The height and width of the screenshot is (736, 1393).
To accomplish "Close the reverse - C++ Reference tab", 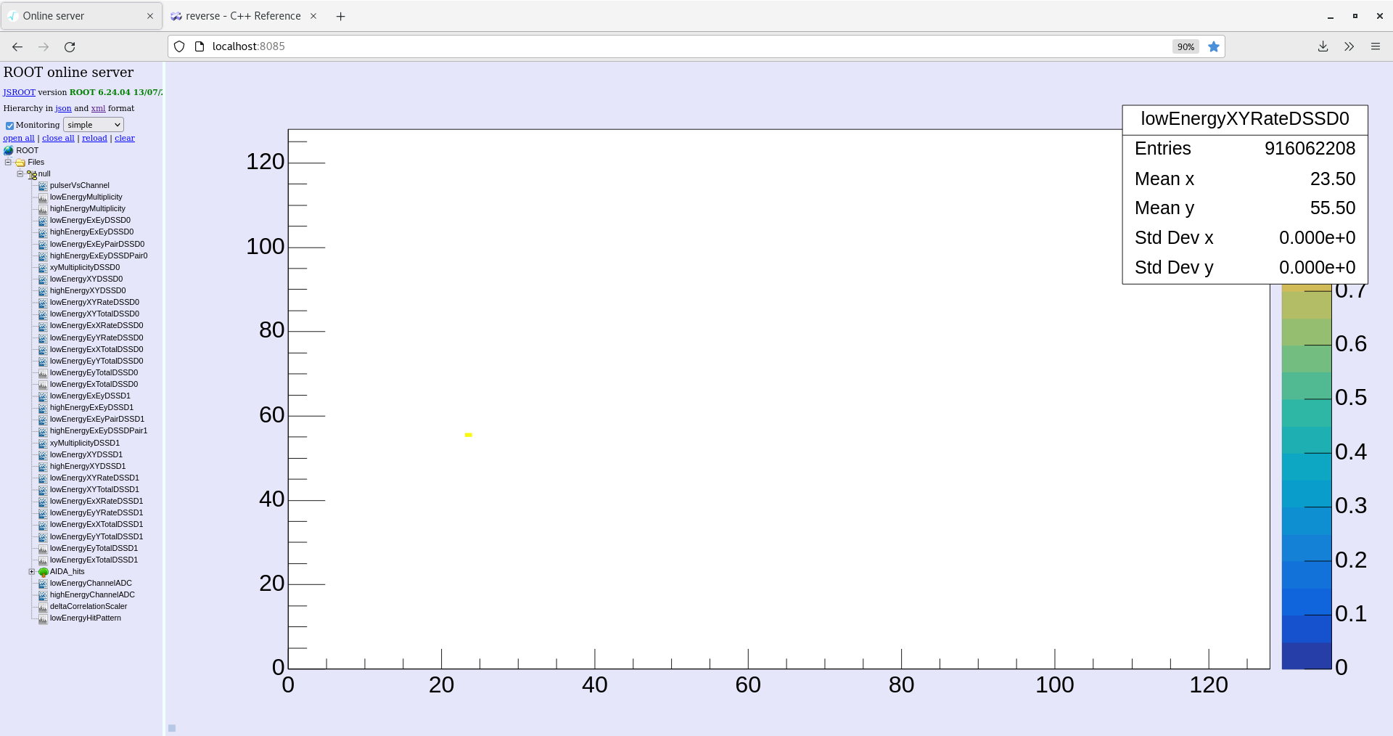I will pos(313,16).
